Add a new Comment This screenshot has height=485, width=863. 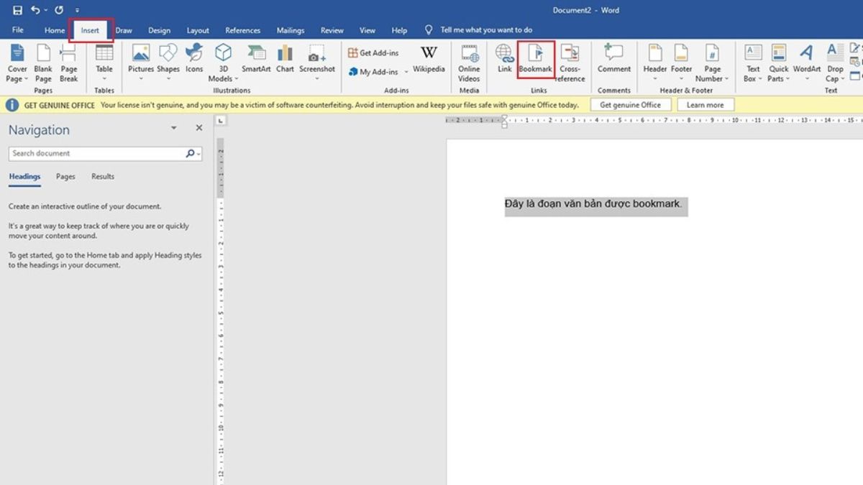pyautogui.click(x=613, y=59)
